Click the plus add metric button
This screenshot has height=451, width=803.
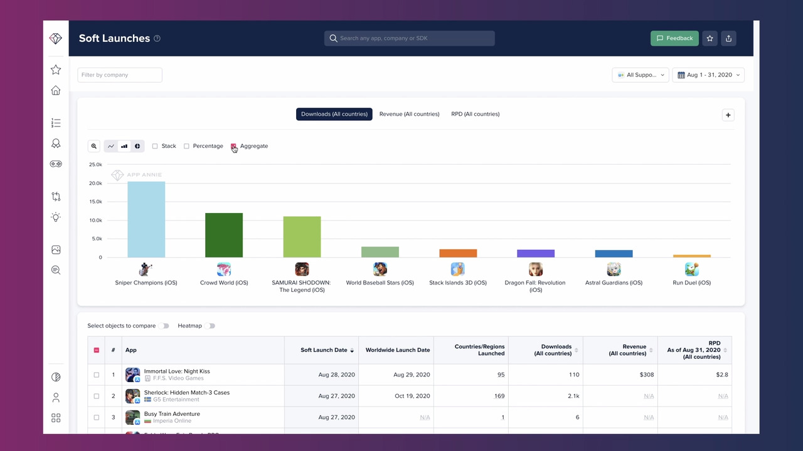click(x=728, y=115)
